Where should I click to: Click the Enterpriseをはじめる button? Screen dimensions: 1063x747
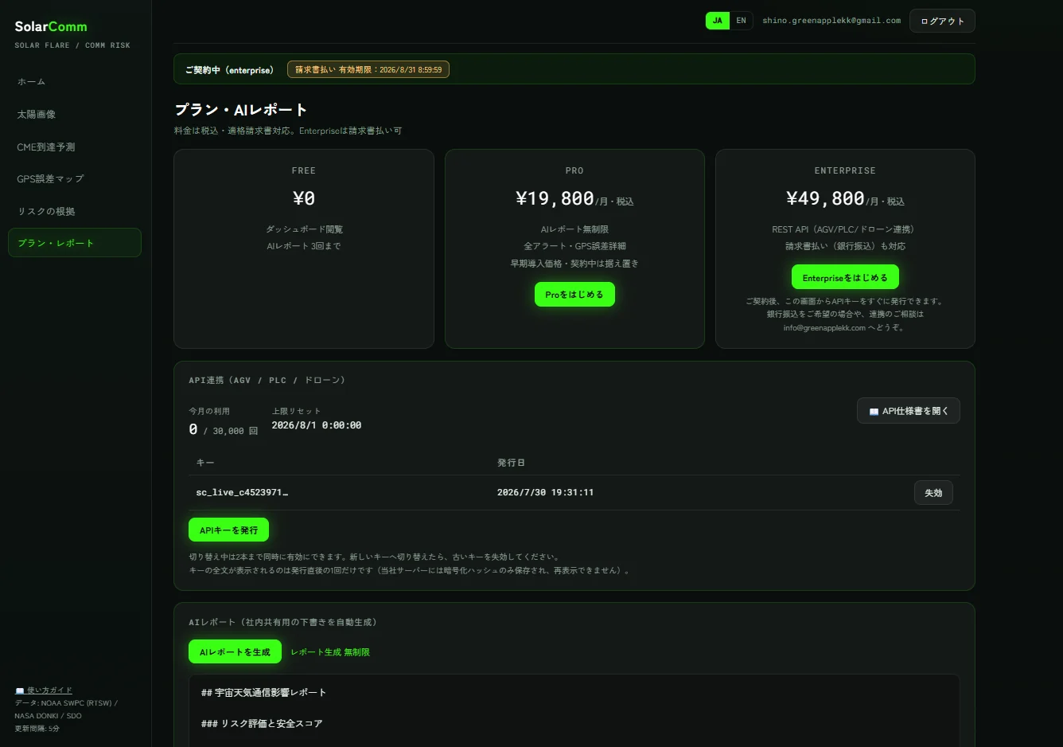pos(845,277)
